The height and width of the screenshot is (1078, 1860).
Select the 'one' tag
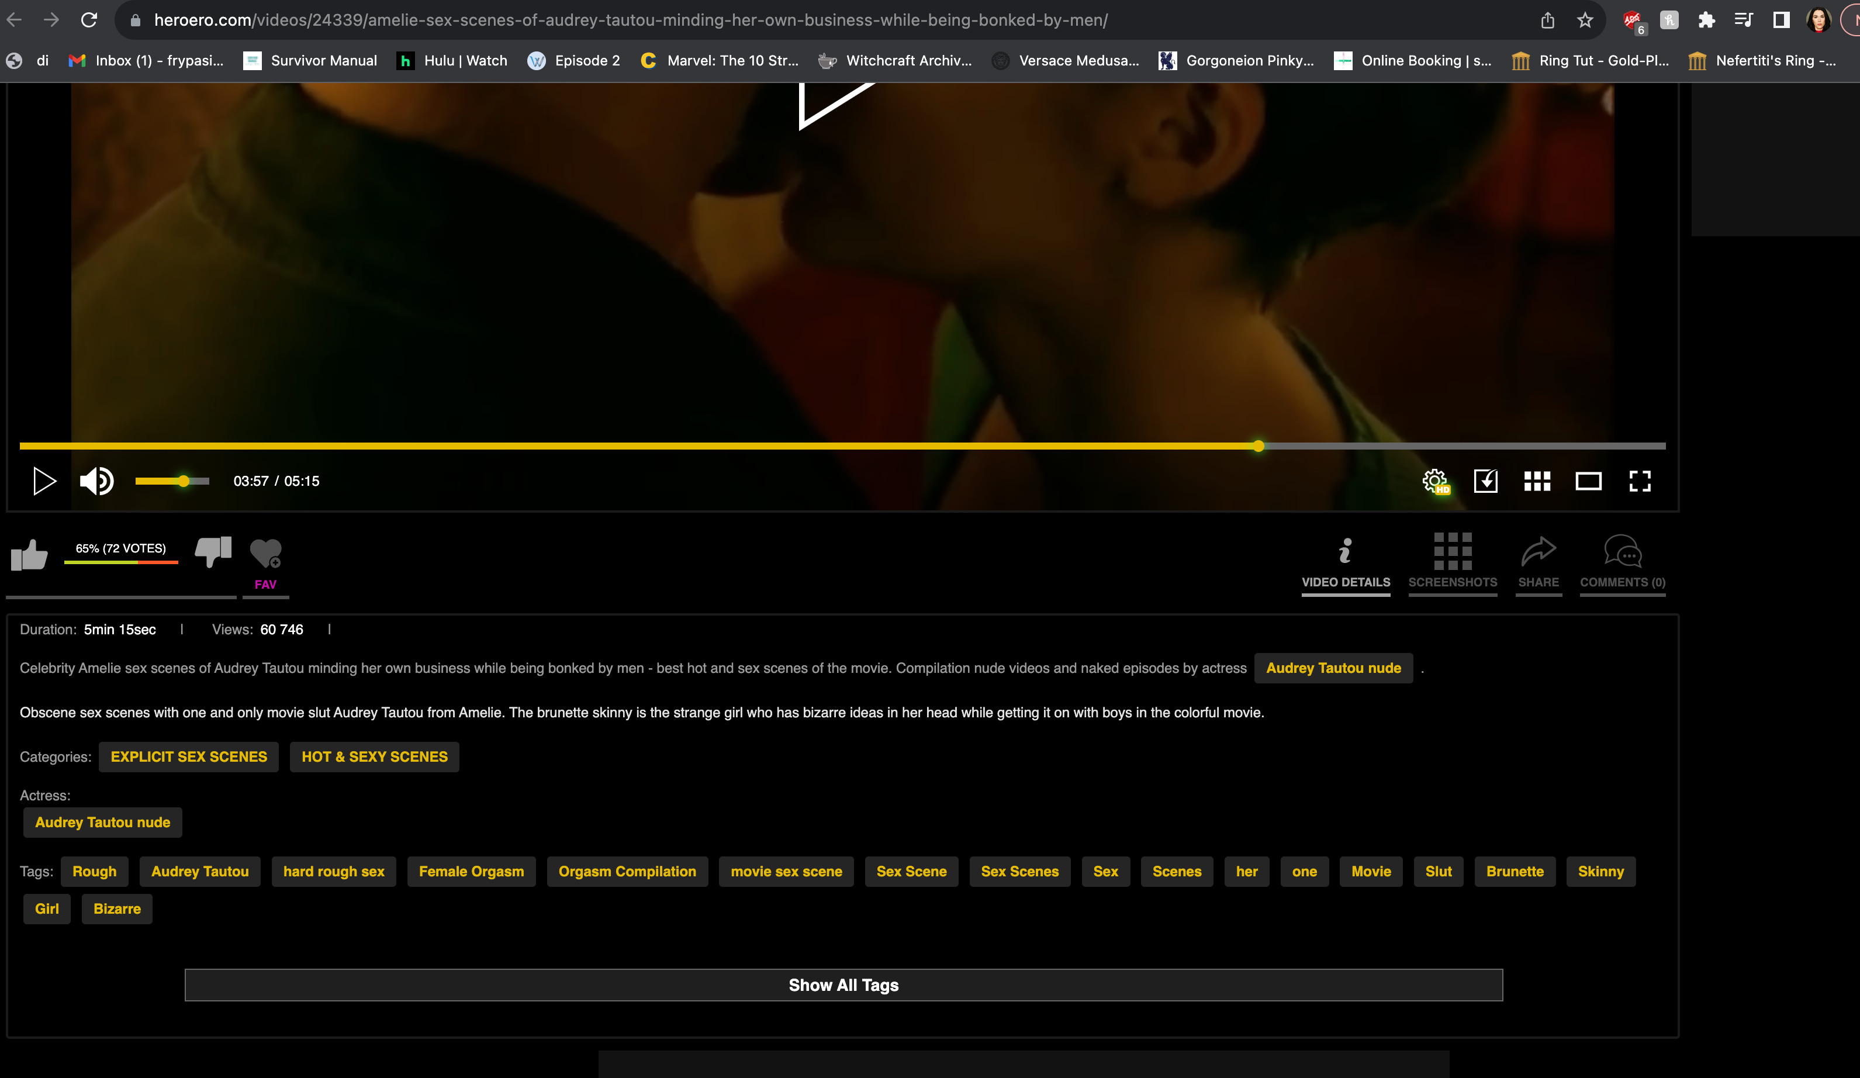pyautogui.click(x=1304, y=871)
